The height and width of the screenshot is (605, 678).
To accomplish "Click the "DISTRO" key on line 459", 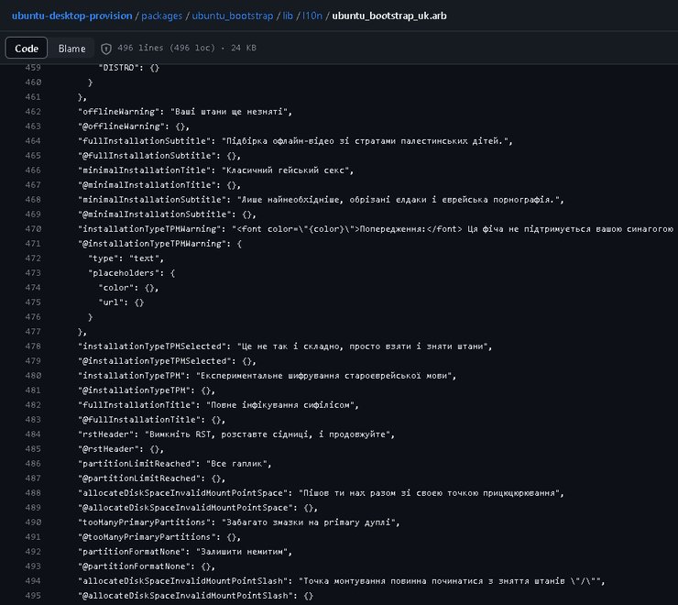I will pos(116,68).
